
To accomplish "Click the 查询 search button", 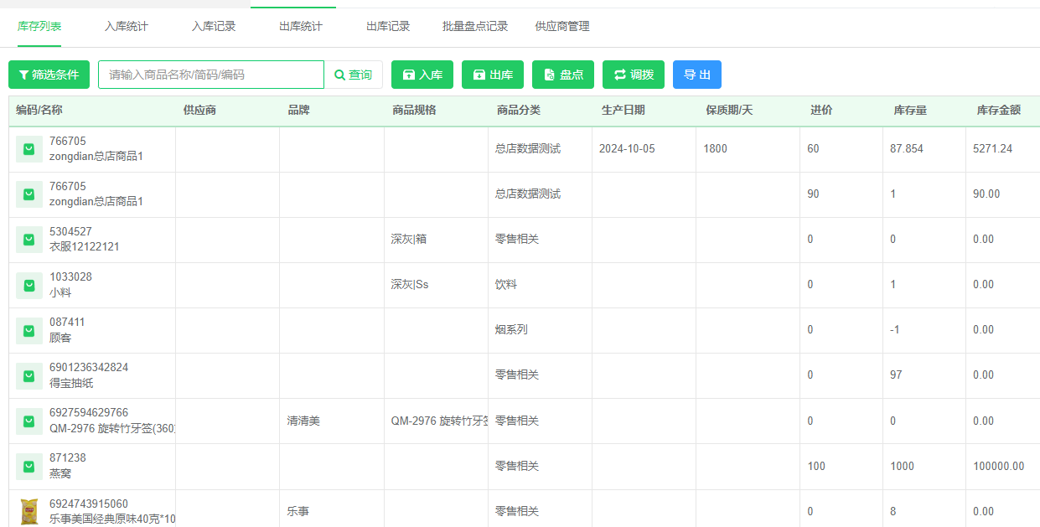I will click(x=354, y=75).
